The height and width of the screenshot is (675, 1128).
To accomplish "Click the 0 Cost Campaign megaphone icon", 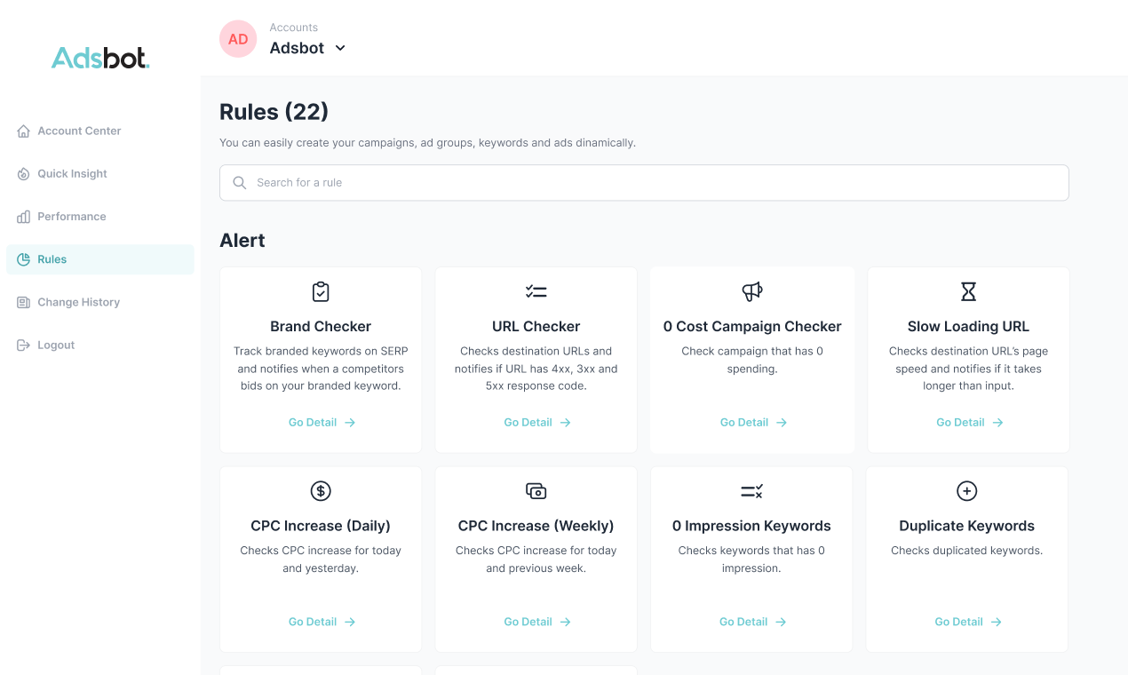I will [752, 291].
